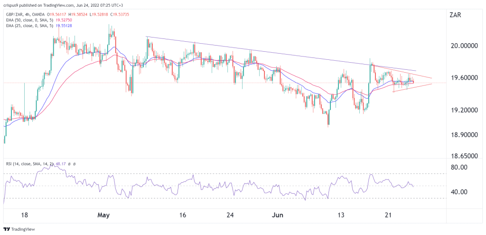The image size is (486, 235).
Task: Click the May date axis label
Action: tap(103, 215)
